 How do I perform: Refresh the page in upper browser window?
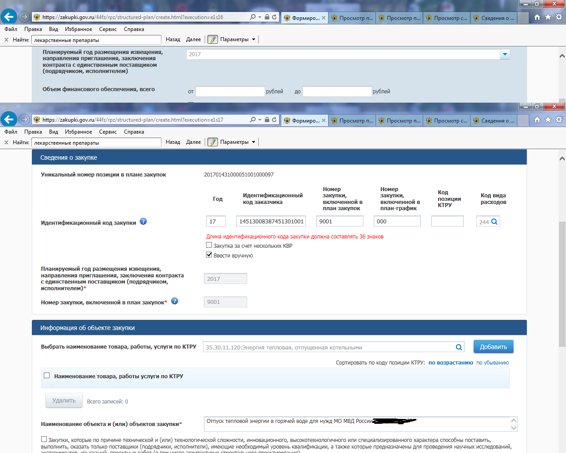274,17
